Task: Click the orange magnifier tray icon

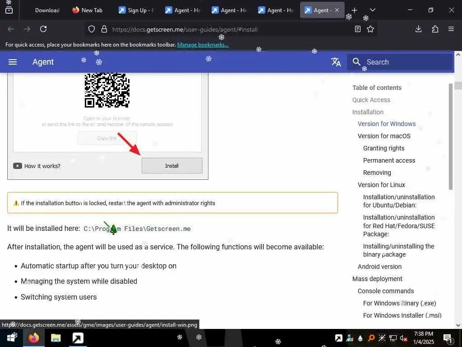Action: click(371, 338)
